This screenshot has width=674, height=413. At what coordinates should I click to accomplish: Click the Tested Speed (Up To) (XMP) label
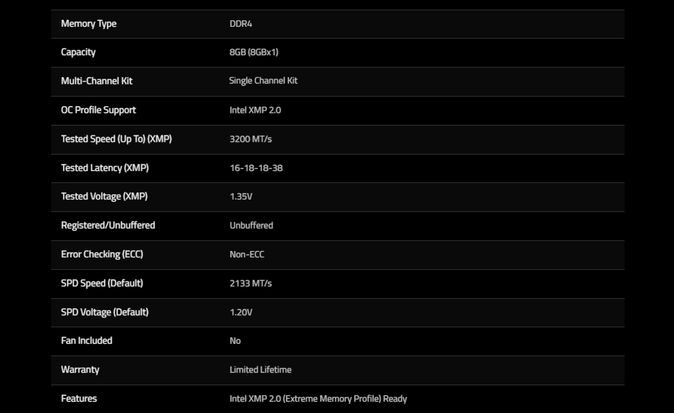(x=116, y=139)
